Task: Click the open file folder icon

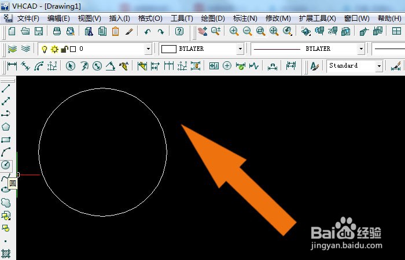Action: [x=25, y=31]
